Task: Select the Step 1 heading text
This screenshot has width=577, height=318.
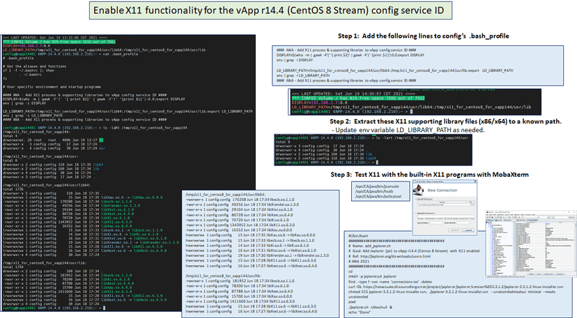Action: point(422,35)
